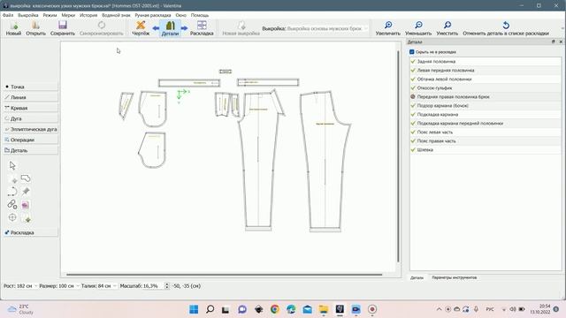Screen dimensions: 566x318
Task: Select the duplicate detail tool icon
Action: pos(26,218)
